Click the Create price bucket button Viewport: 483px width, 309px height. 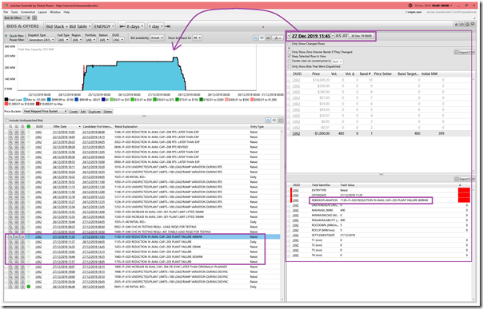point(74,111)
